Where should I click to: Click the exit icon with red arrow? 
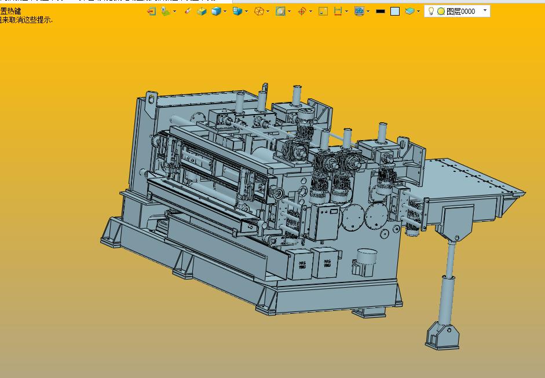pyautogui.click(x=151, y=12)
